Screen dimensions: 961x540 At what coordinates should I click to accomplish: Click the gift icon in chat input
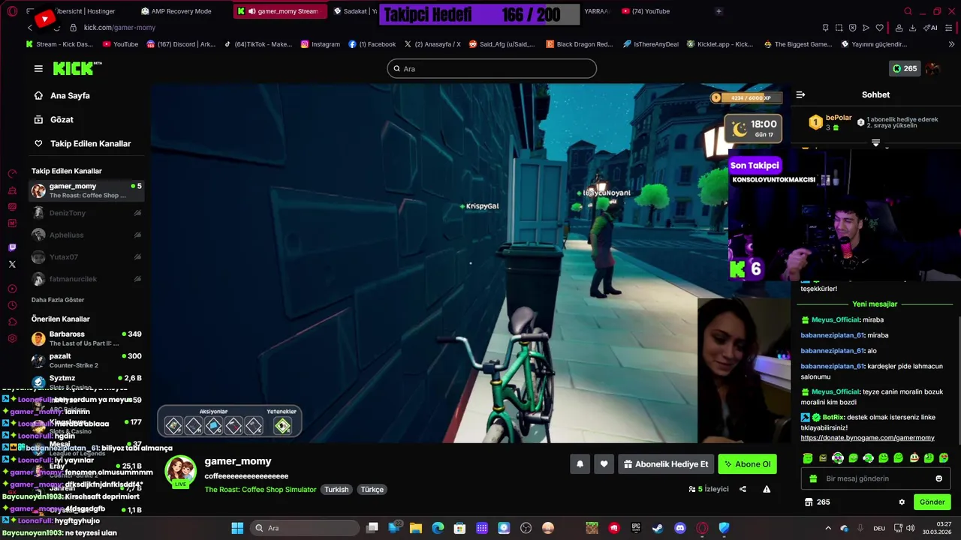(x=812, y=478)
